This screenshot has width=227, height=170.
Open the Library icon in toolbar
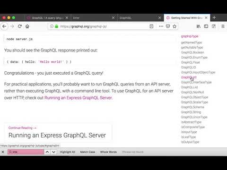coord(199,26)
